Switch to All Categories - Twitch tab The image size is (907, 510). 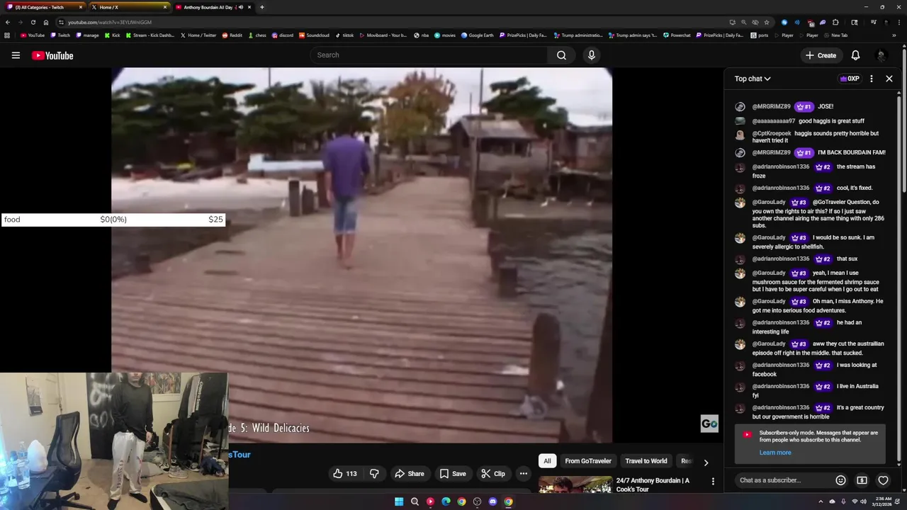click(44, 7)
